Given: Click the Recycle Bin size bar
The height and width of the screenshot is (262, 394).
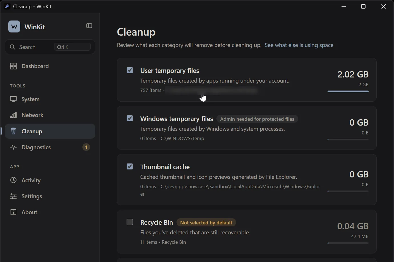Looking at the screenshot, I should 348,243.
